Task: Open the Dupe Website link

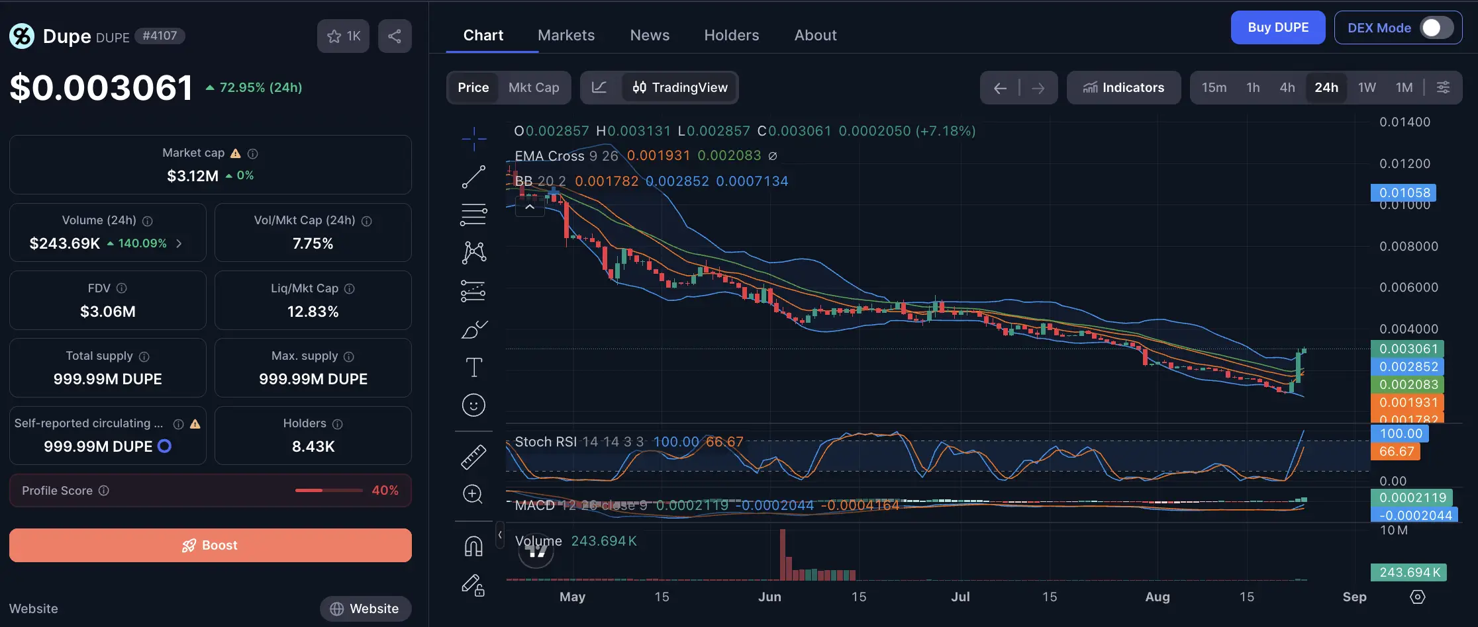Action: coord(366,608)
